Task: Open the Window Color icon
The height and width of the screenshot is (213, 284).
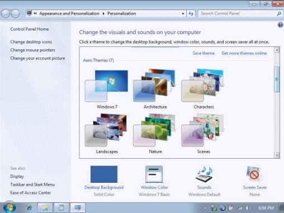Action: tap(154, 174)
